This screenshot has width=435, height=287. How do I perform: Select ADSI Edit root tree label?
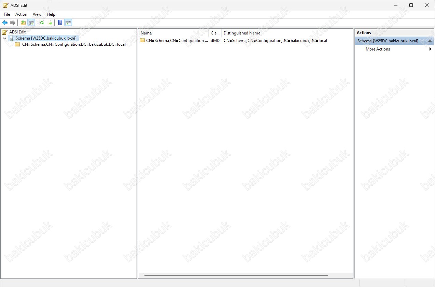pyautogui.click(x=17, y=32)
